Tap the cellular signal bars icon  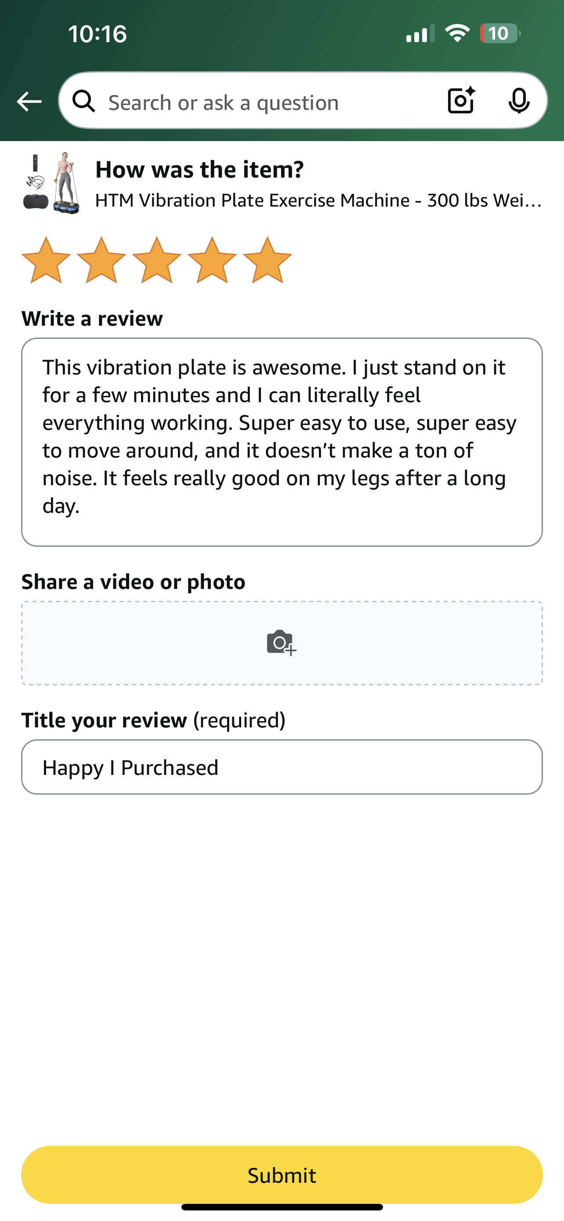[x=420, y=33]
